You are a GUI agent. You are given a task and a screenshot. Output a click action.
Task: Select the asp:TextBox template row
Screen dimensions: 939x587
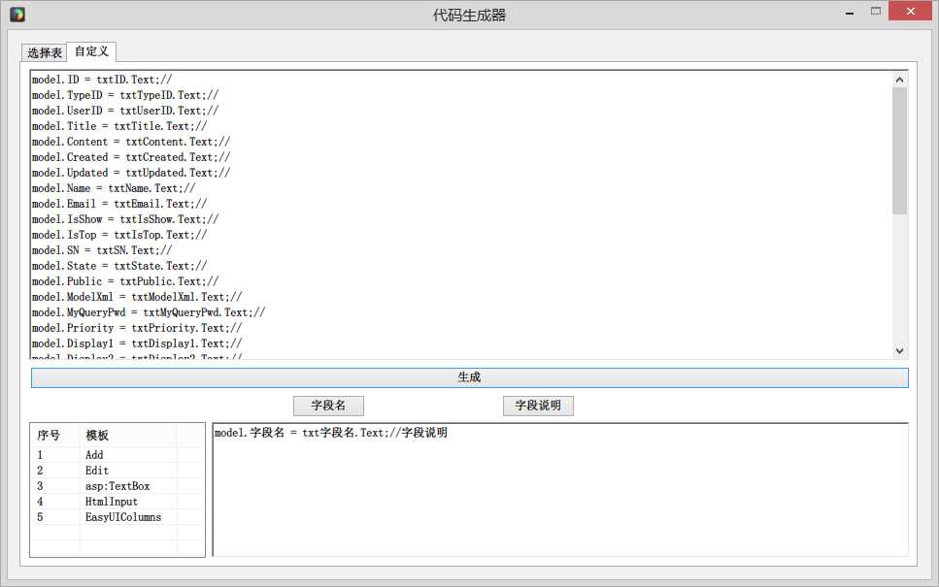(x=117, y=486)
